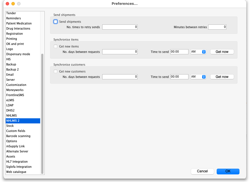250x182 pixels.
Task: Click the OK button
Action: coord(228,171)
